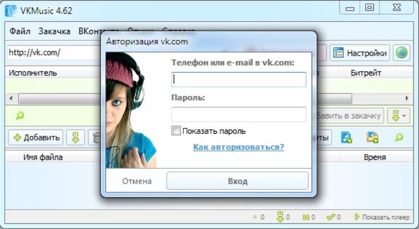Click the queued downloads arrow status icon
Screen dimensions: 419x229
(280, 217)
